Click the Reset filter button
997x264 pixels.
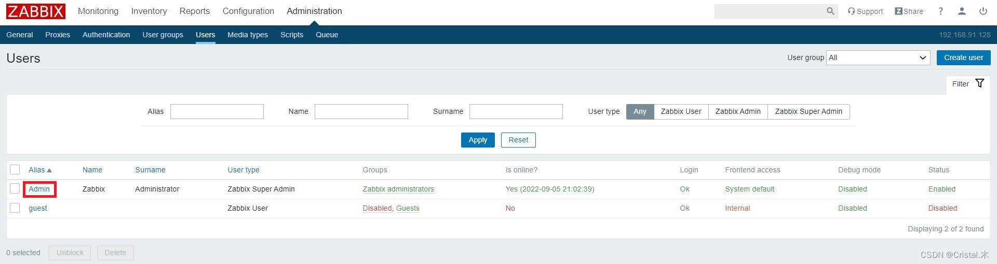[518, 140]
